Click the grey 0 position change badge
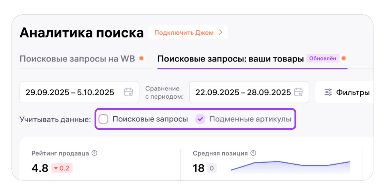The width and height of the screenshot is (385, 195). click(212, 168)
